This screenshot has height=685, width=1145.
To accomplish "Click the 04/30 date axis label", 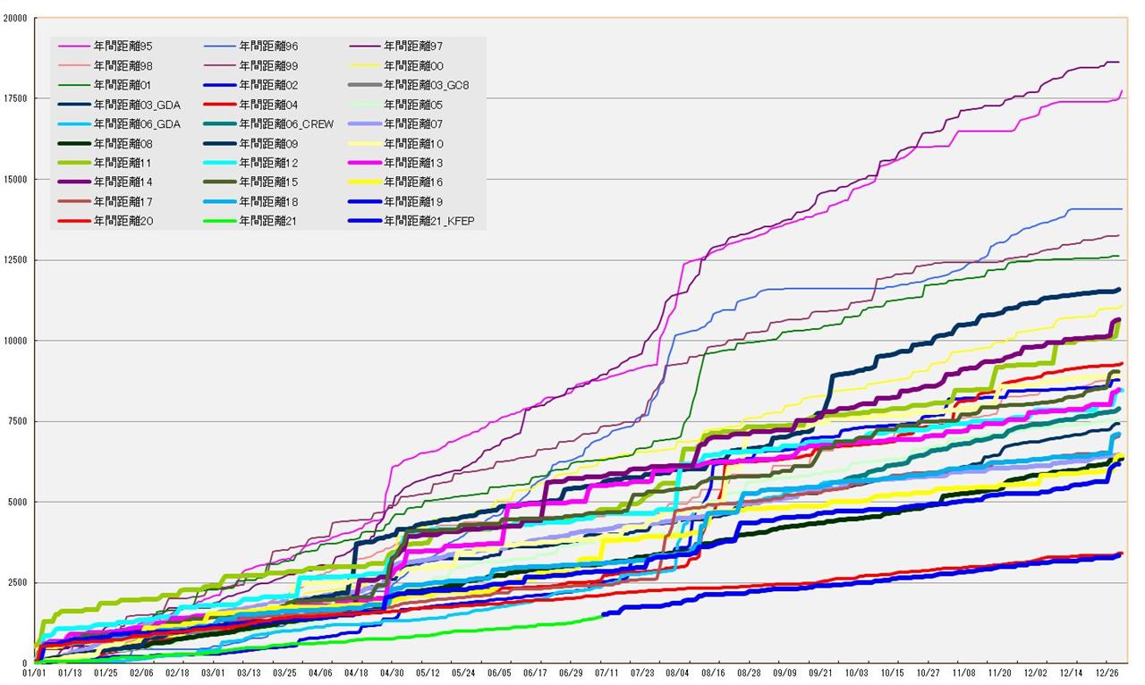I will [392, 672].
